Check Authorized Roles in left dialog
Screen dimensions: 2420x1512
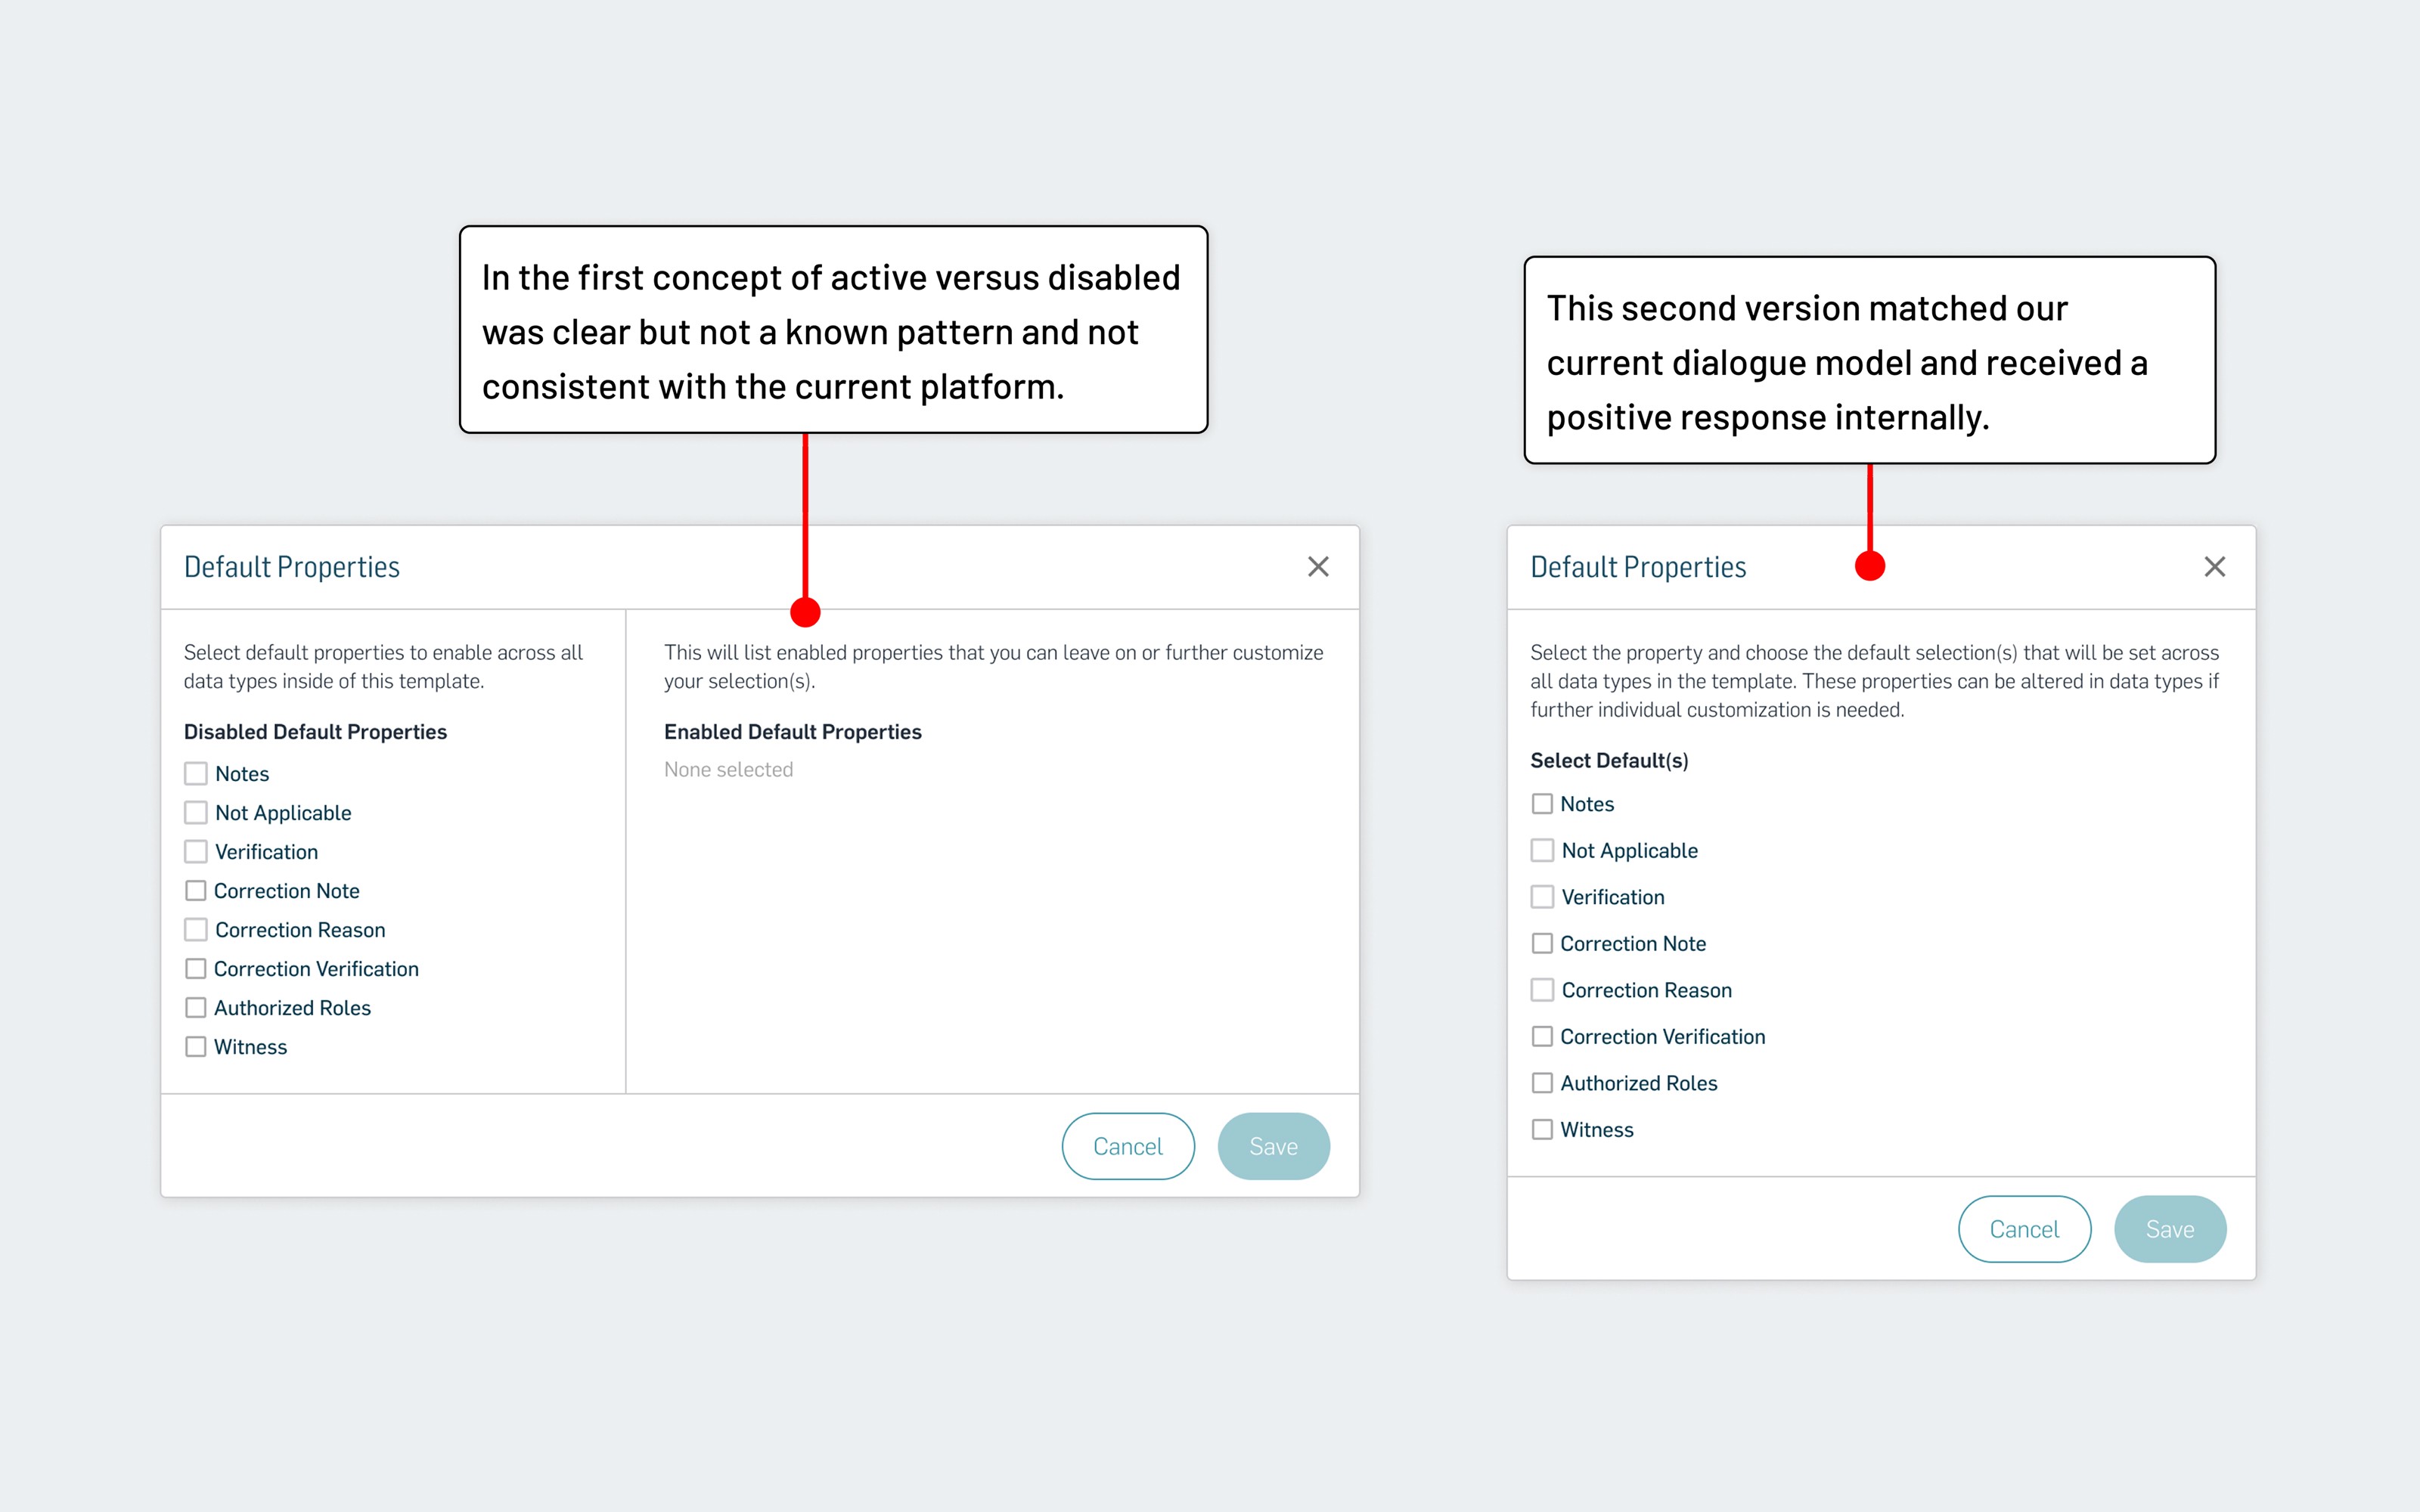(196, 1008)
